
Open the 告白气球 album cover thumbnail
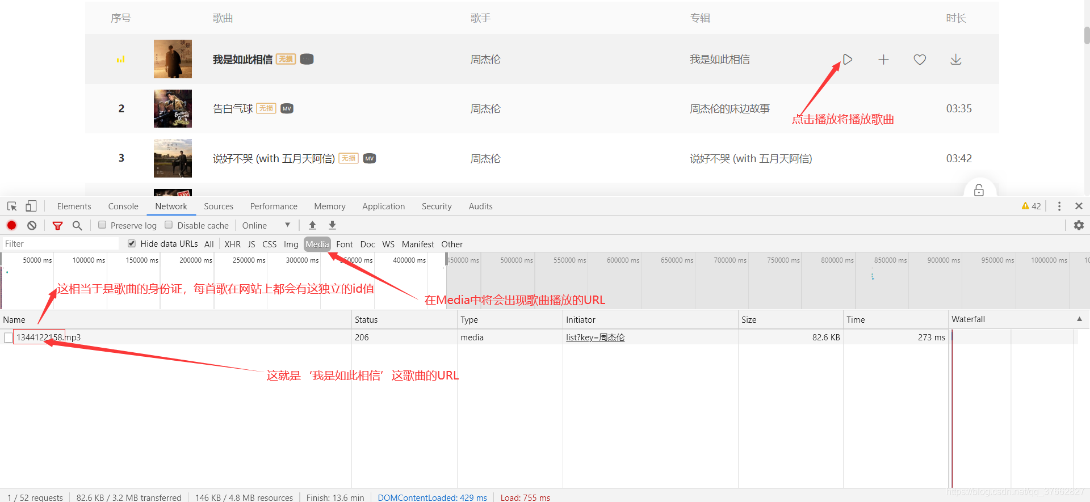coord(173,108)
